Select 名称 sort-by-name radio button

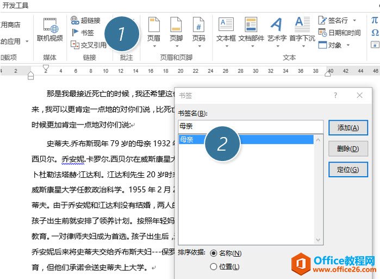tap(213, 253)
